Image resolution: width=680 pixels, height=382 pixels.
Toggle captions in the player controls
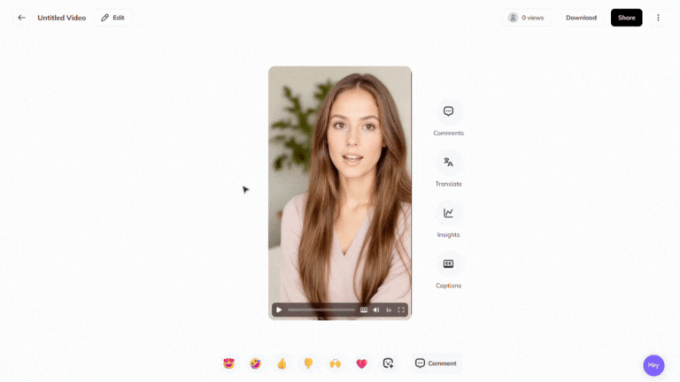364,309
